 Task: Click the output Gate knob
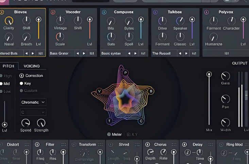226,76
